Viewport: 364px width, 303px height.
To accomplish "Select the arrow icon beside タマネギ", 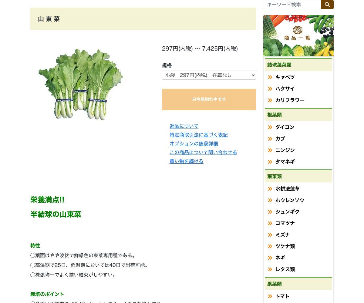I will coord(270,162).
